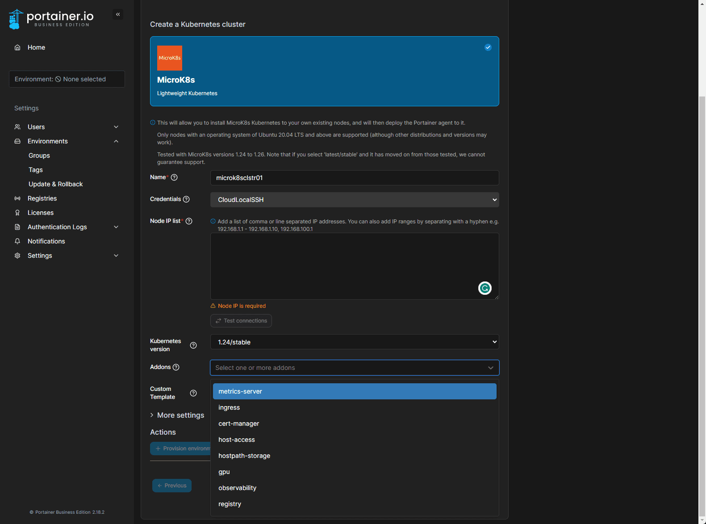706x524 pixels.
Task: Click the Node IP list help icon
Action: pyautogui.click(x=189, y=221)
